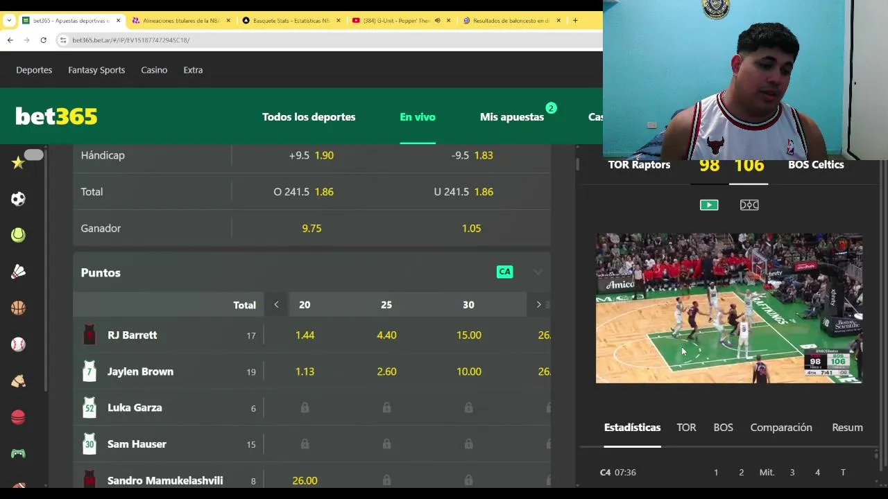The width and height of the screenshot is (888, 499).
Task: Select RJ Barrett 25 points at 4.40
Action: (386, 335)
